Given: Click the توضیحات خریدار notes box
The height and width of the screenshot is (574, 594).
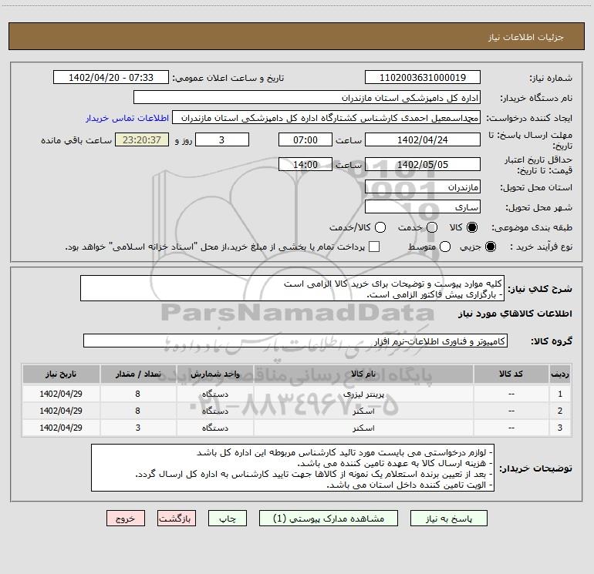Looking at the screenshot, I should tap(293, 468).
